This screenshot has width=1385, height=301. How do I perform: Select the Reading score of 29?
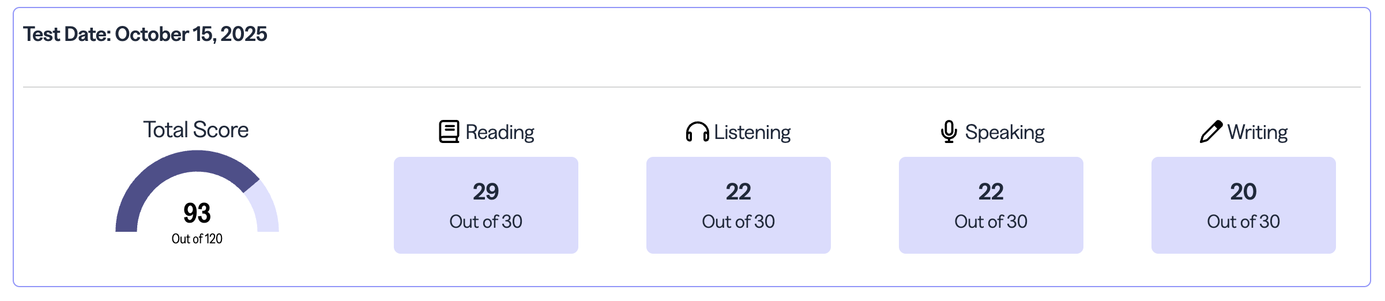pos(485,191)
